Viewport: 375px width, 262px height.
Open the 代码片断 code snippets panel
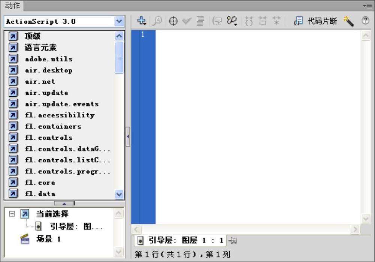coord(315,21)
